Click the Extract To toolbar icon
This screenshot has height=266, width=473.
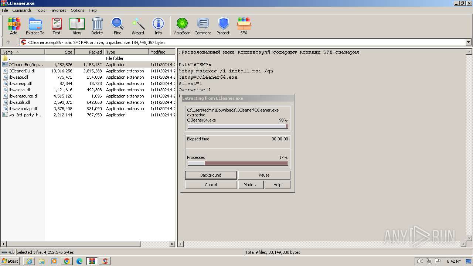click(35, 26)
